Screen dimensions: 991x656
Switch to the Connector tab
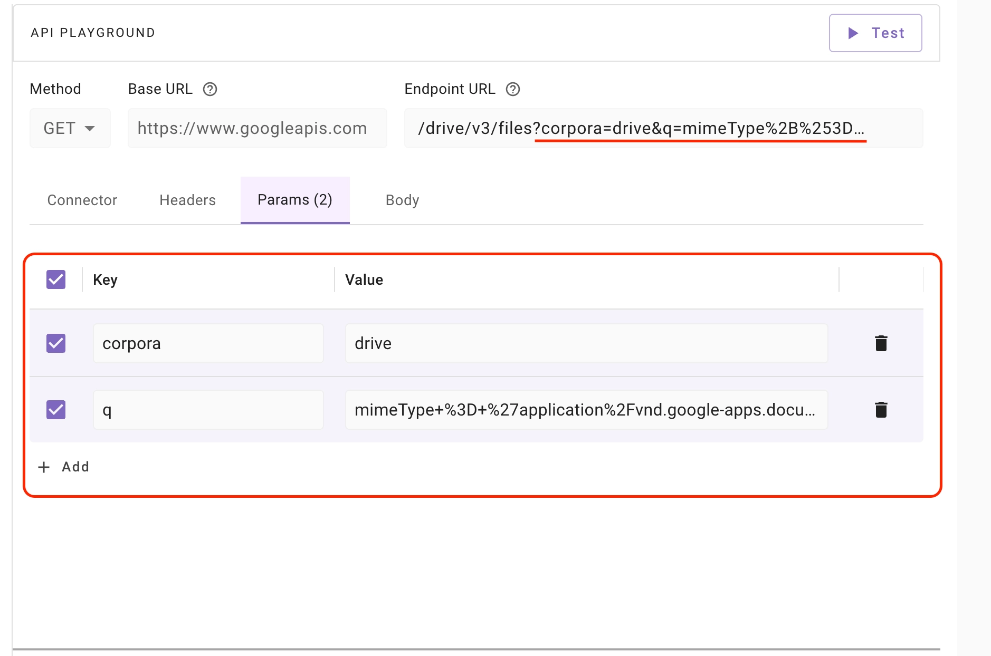(82, 200)
